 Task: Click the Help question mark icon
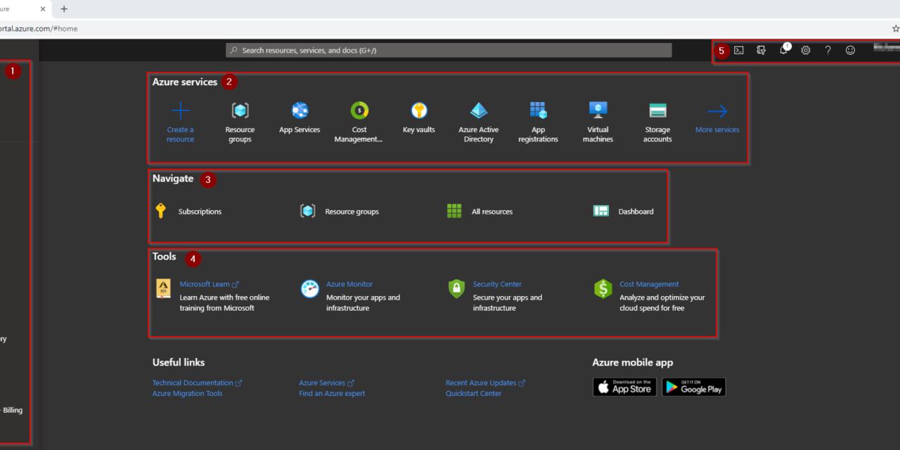pyautogui.click(x=828, y=51)
